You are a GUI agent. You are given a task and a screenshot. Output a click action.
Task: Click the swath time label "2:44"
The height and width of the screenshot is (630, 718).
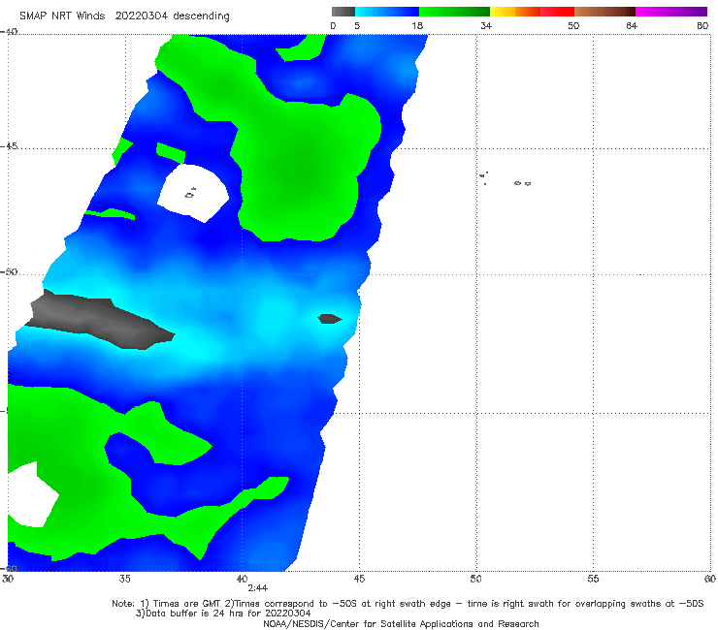click(257, 588)
